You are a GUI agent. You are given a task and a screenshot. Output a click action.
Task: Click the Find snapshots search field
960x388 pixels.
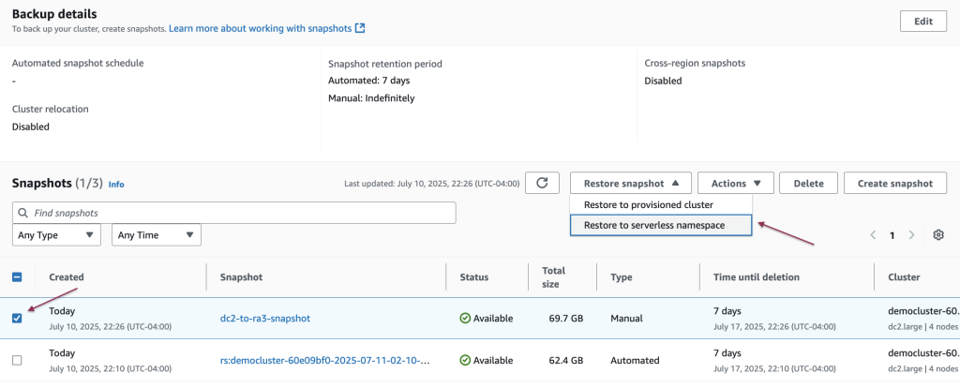234,214
